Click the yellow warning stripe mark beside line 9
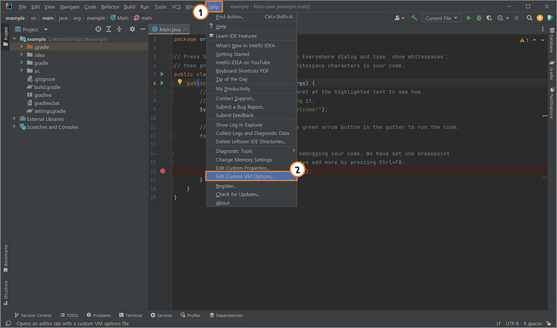The image size is (557, 328). 544,116
